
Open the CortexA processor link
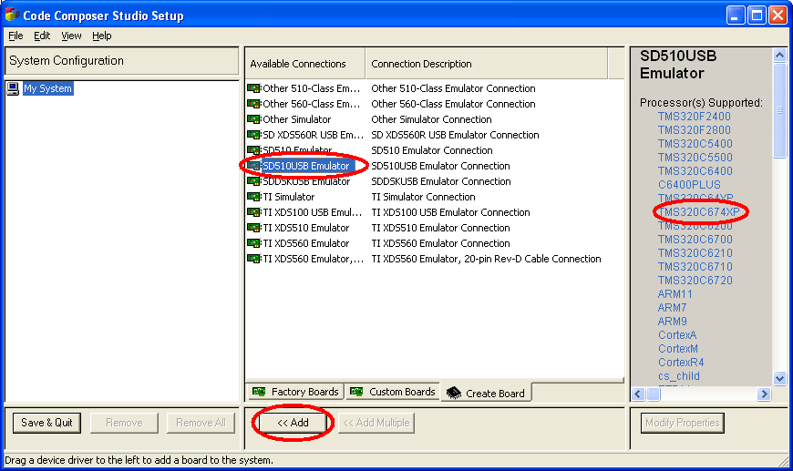677,334
